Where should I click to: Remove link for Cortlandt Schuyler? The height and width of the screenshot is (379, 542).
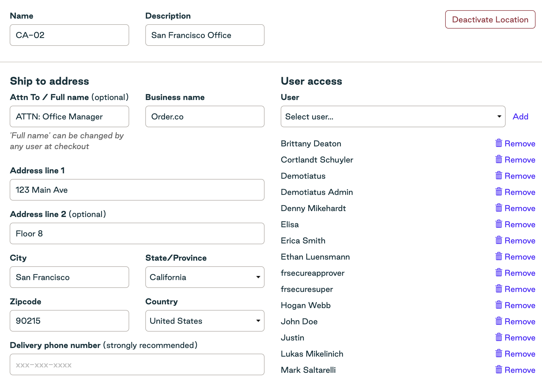(520, 160)
